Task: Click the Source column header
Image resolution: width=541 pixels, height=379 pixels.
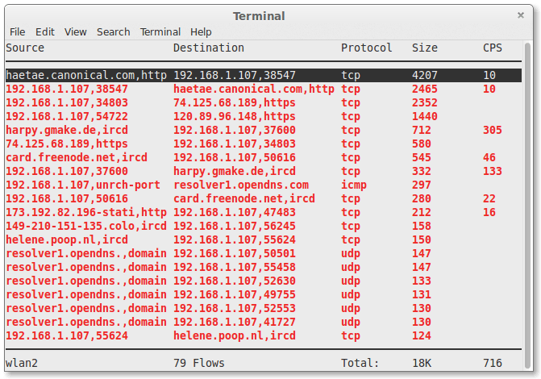Action: point(25,48)
